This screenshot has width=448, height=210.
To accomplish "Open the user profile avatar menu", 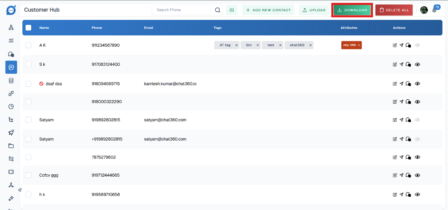I will [x=424, y=10].
